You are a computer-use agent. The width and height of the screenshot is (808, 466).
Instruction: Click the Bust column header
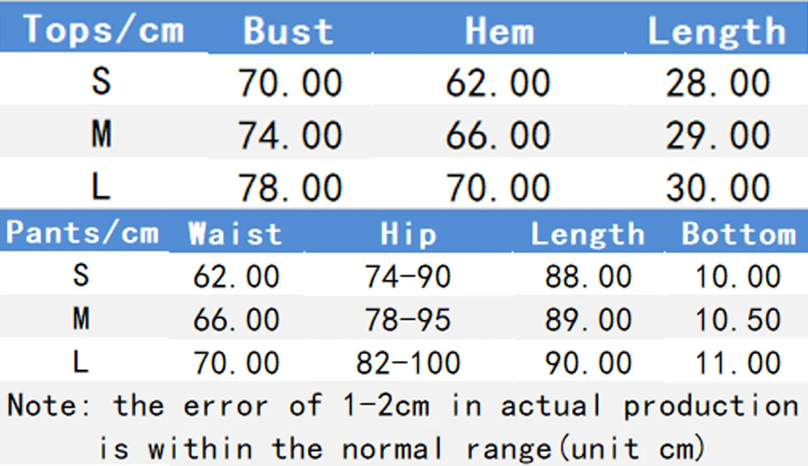point(288,31)
